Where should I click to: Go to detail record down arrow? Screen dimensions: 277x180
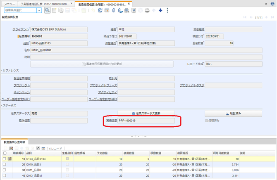tap(160, 10)
